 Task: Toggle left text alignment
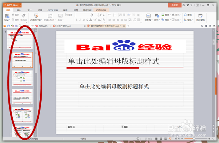pyautogui.click(x=109, y=20)
